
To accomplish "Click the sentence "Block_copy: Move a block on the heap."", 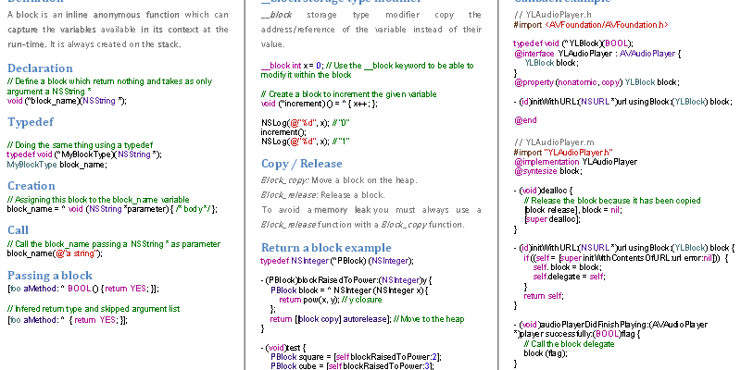I will (339, 179).
